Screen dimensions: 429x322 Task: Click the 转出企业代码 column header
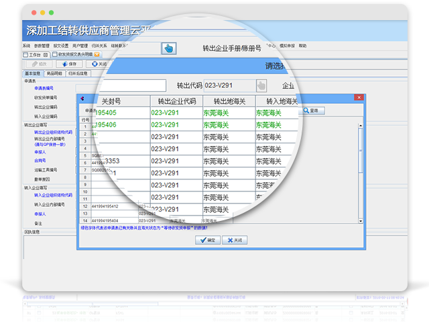(177, 101)
